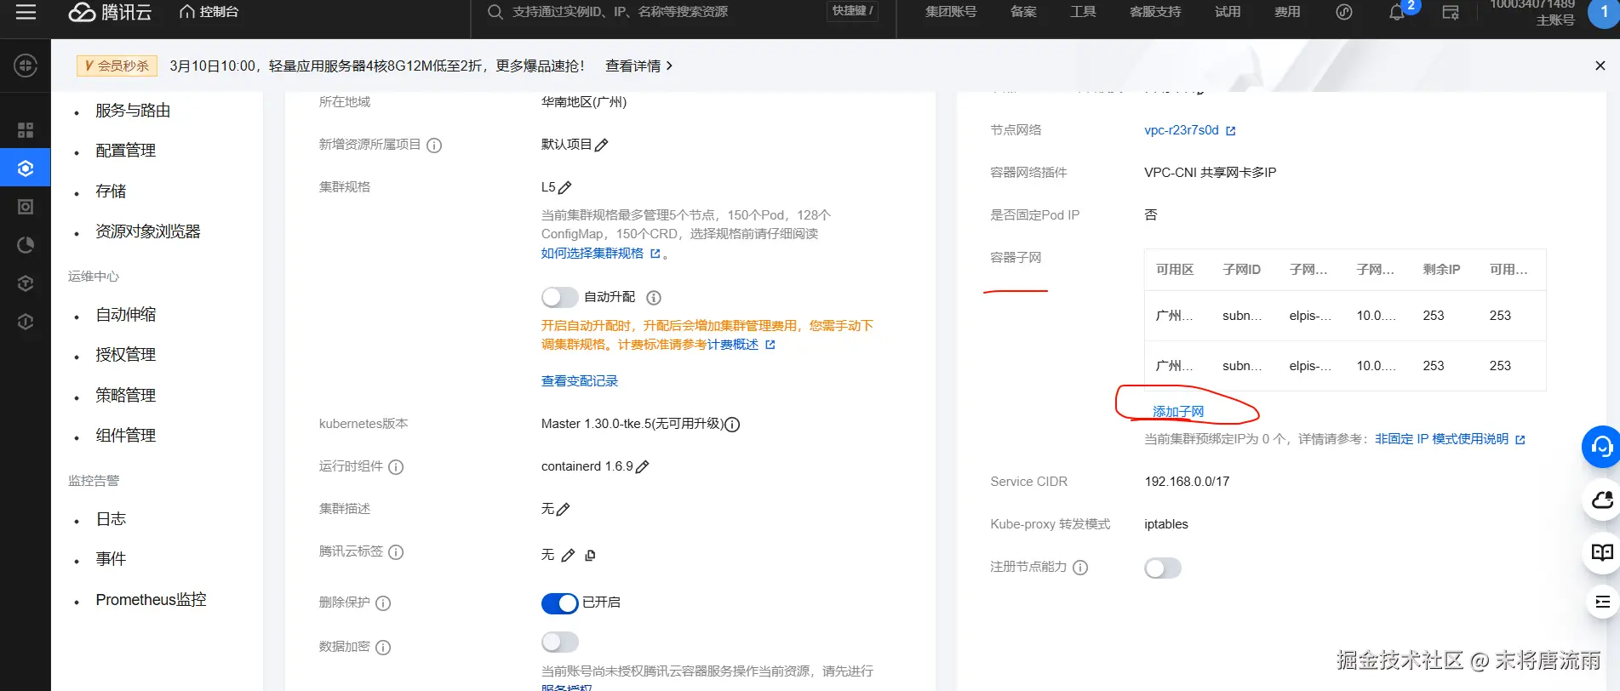The width and height of the screenshot is (1620, 691).
Task: Open the 集团账号 menu
Action: (951, 12)
